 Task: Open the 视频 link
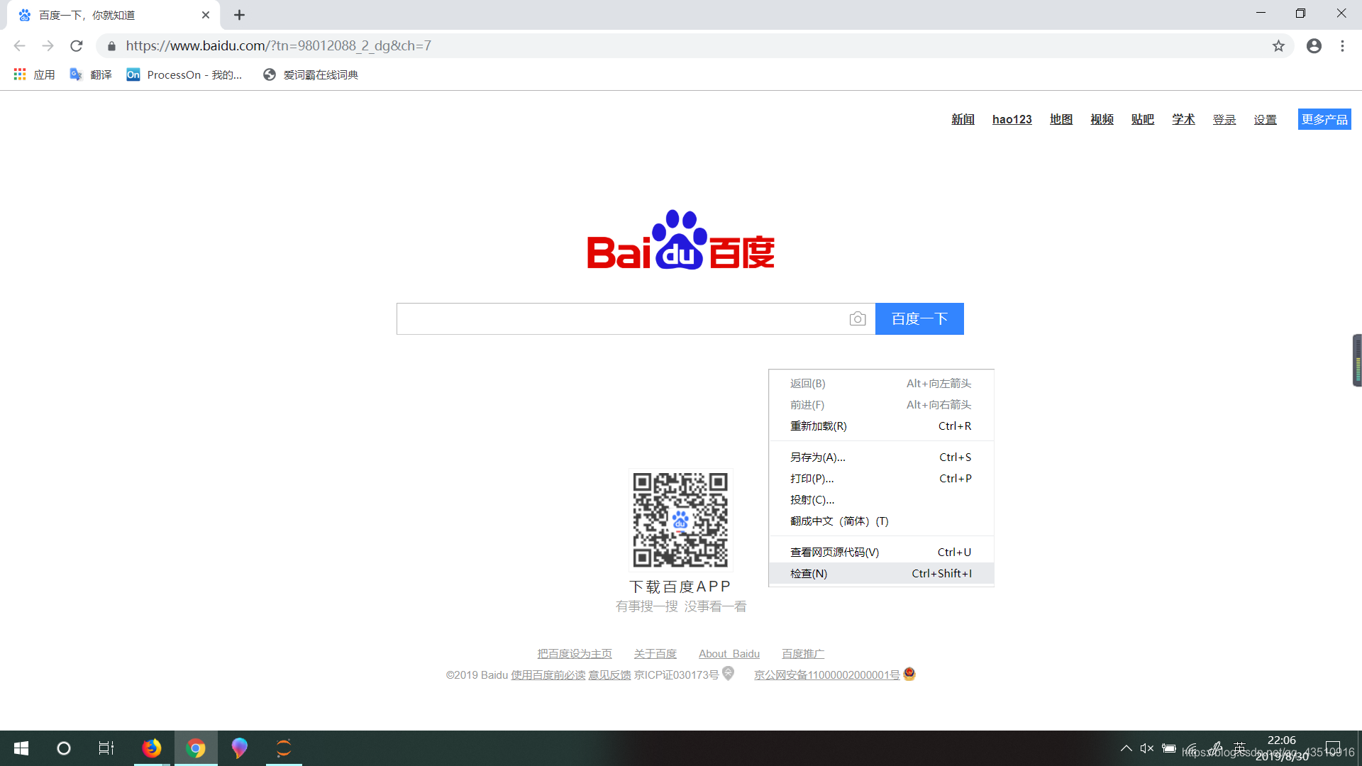1102,120
